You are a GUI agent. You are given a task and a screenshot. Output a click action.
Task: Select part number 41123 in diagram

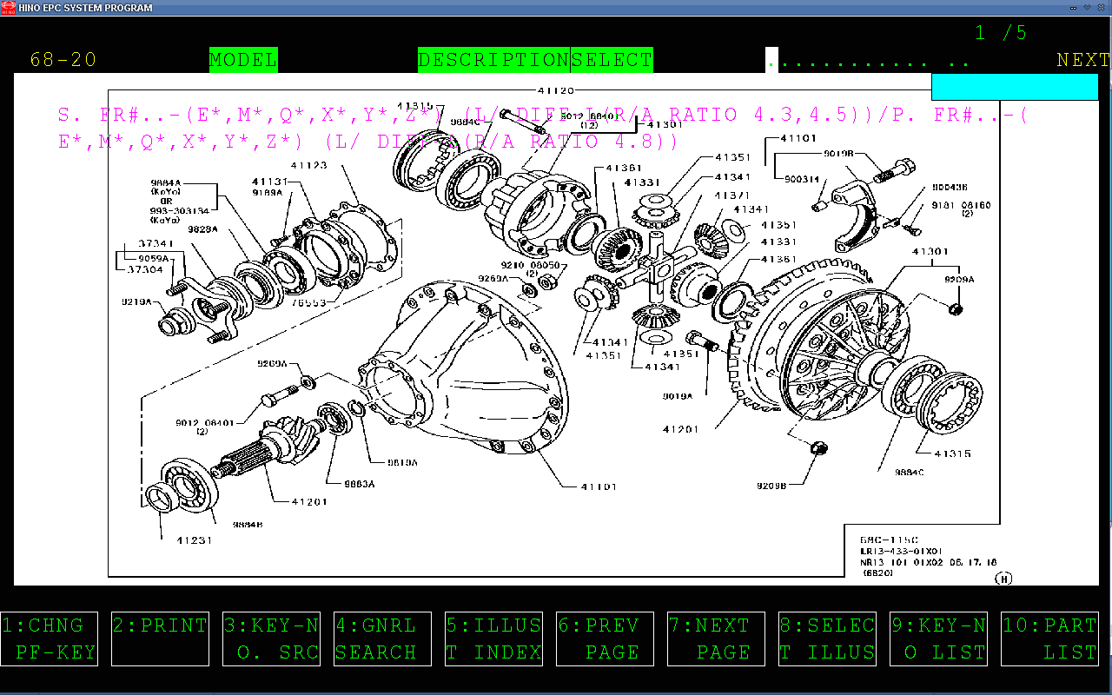pos(309,165)
